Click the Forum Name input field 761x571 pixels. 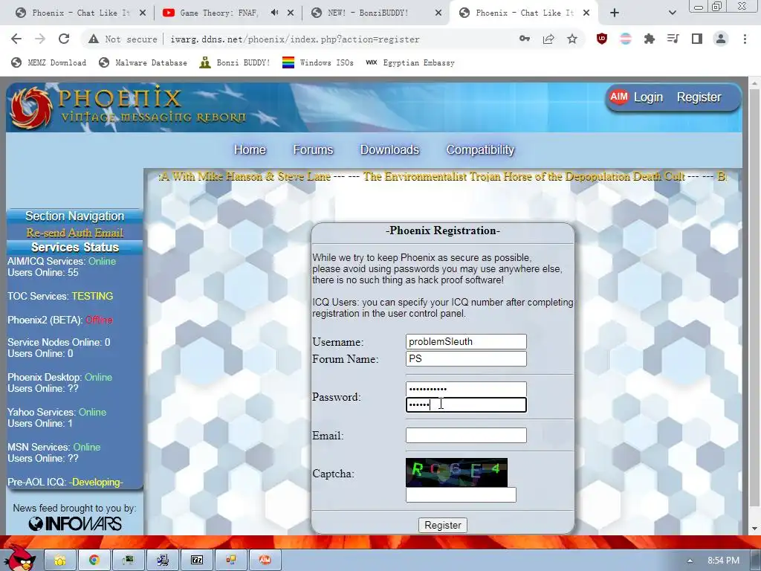466,358
